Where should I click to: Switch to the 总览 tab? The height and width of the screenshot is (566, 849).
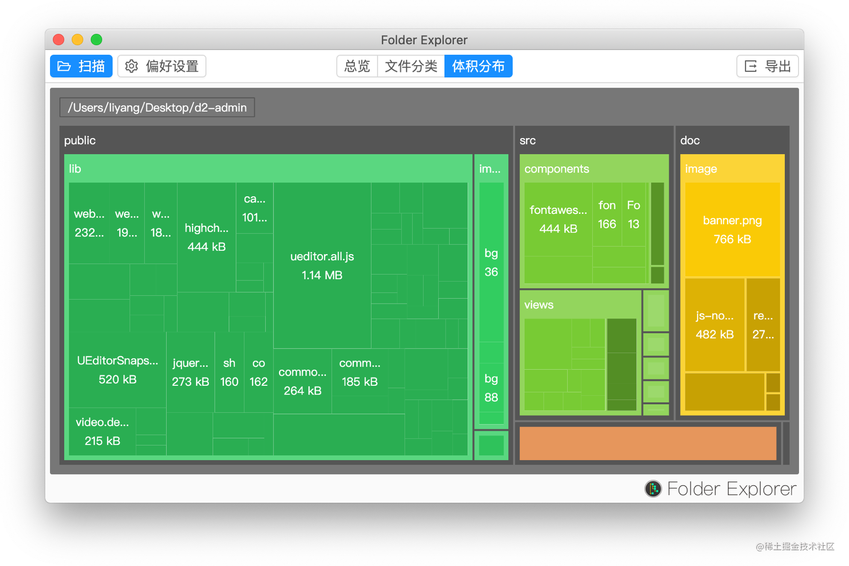pyautogui.click(x=357, y=66)
